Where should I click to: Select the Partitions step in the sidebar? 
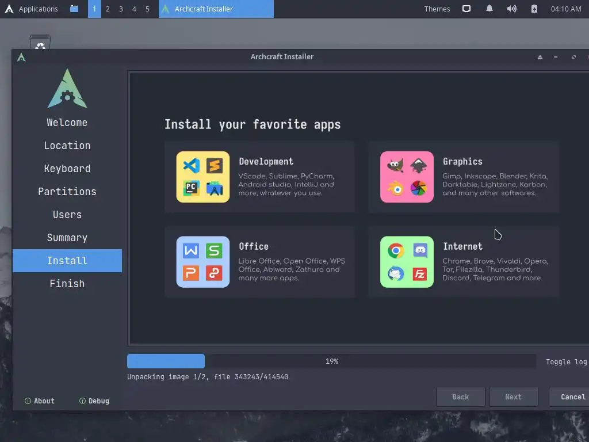(67, 192)
